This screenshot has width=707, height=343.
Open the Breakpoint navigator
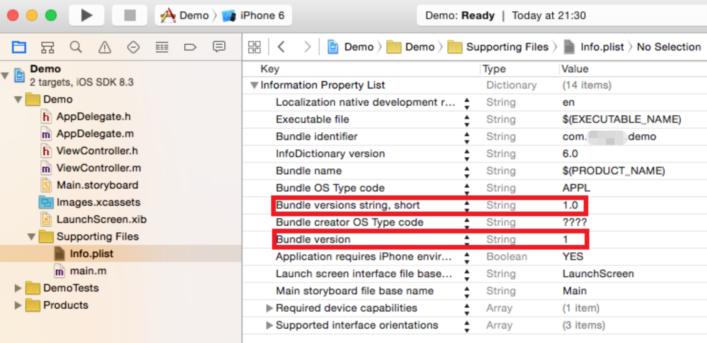(x=190, y=47)
